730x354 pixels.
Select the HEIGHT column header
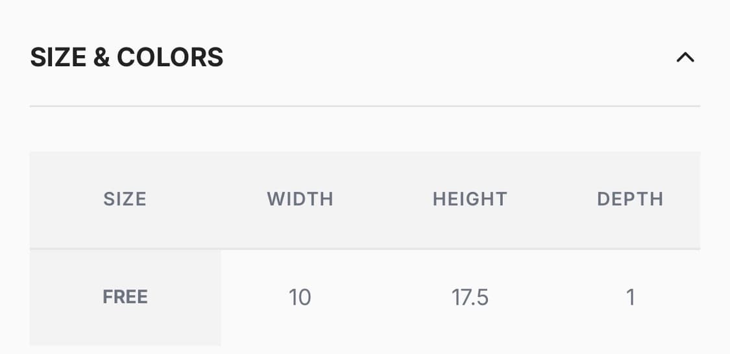tap(470, 199)
